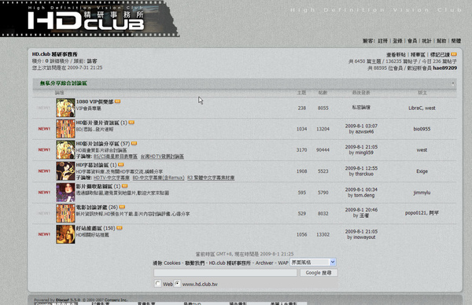Click the thumbnail beside HD影片討論分享區
The width and height of the screenshot is (472, 305).
pos(65,150)
